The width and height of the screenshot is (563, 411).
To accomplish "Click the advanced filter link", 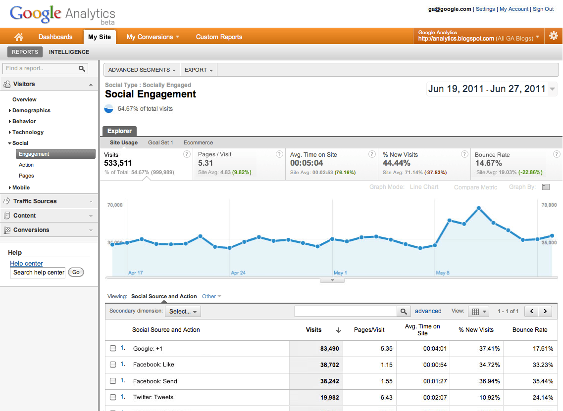I will (x=428, y=311).
